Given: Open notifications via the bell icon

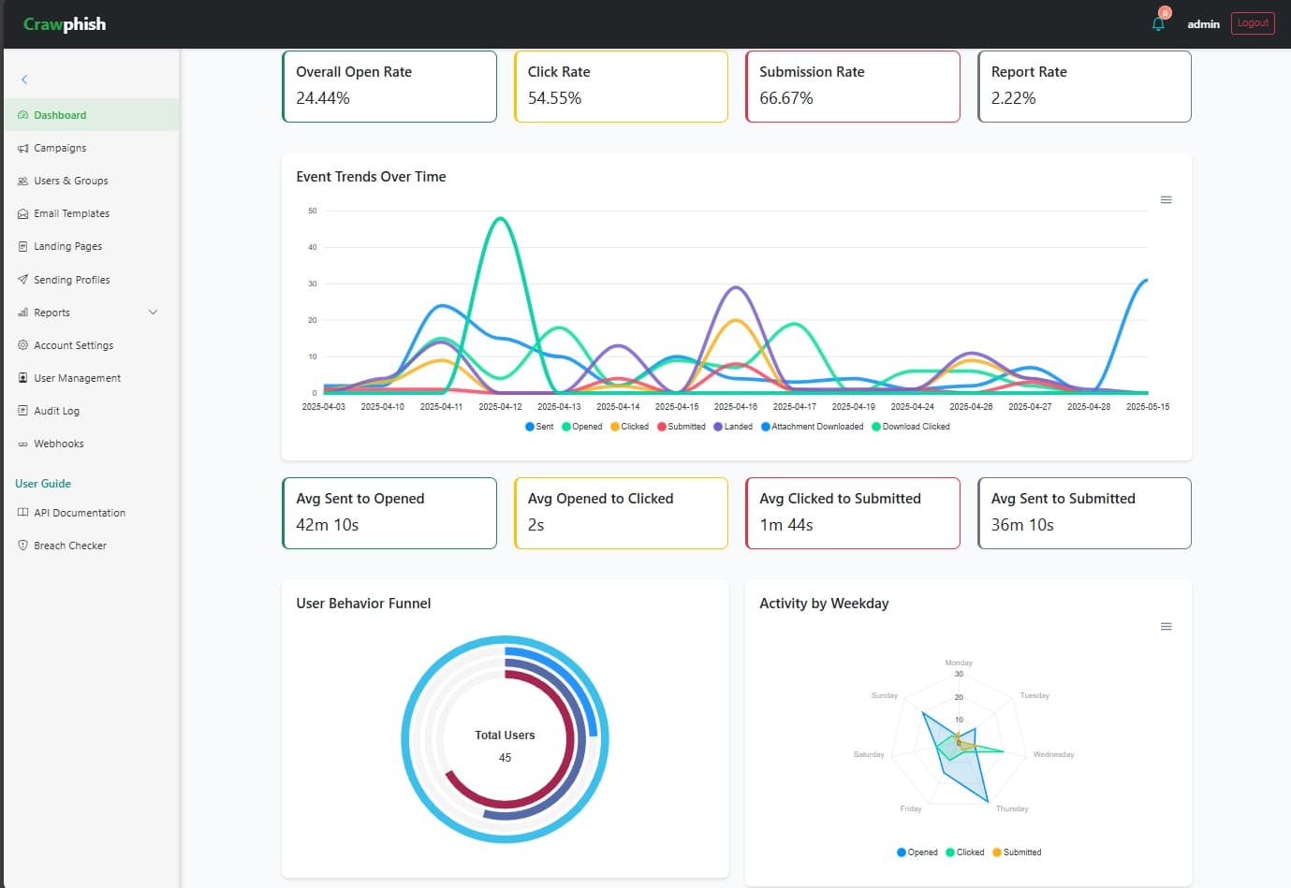Looking at the screenshot, I should (1157, 22).
